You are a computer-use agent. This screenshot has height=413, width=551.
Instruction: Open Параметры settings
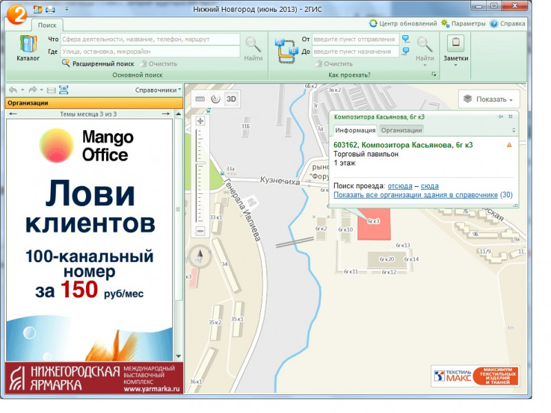point(464,23)
